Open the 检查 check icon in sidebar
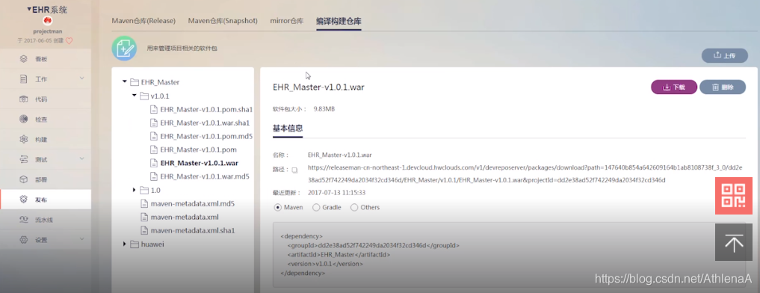This screenshot has height=293, width=760. [24, 120]
